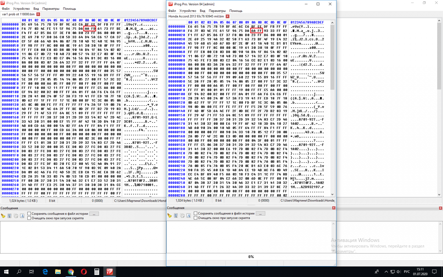Click scroll-up arrow of front hex view

pyautogui.click(x=332, y=22)
